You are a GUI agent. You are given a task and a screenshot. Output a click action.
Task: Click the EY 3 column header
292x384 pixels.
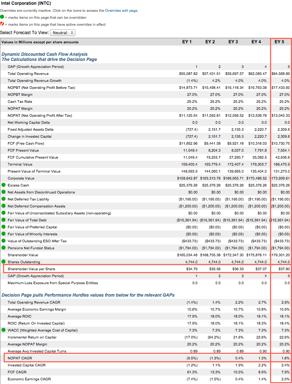click(x=233, y=42)
